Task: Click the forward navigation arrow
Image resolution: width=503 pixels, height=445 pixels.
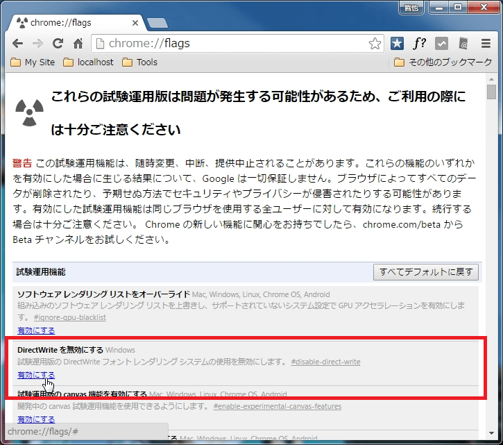Action: click(x=38, y=43)
